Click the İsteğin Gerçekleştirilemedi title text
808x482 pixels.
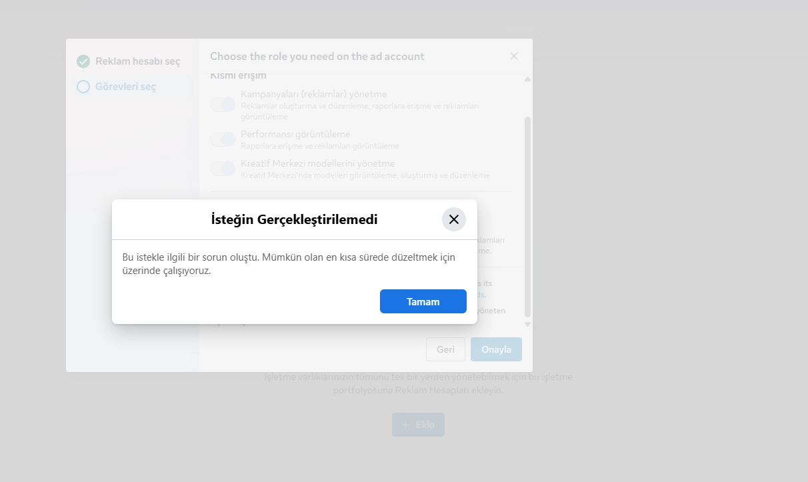[x=294, y=219]
